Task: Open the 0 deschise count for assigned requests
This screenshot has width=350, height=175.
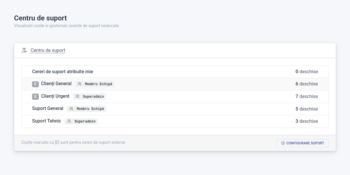Action: point(306,71)
